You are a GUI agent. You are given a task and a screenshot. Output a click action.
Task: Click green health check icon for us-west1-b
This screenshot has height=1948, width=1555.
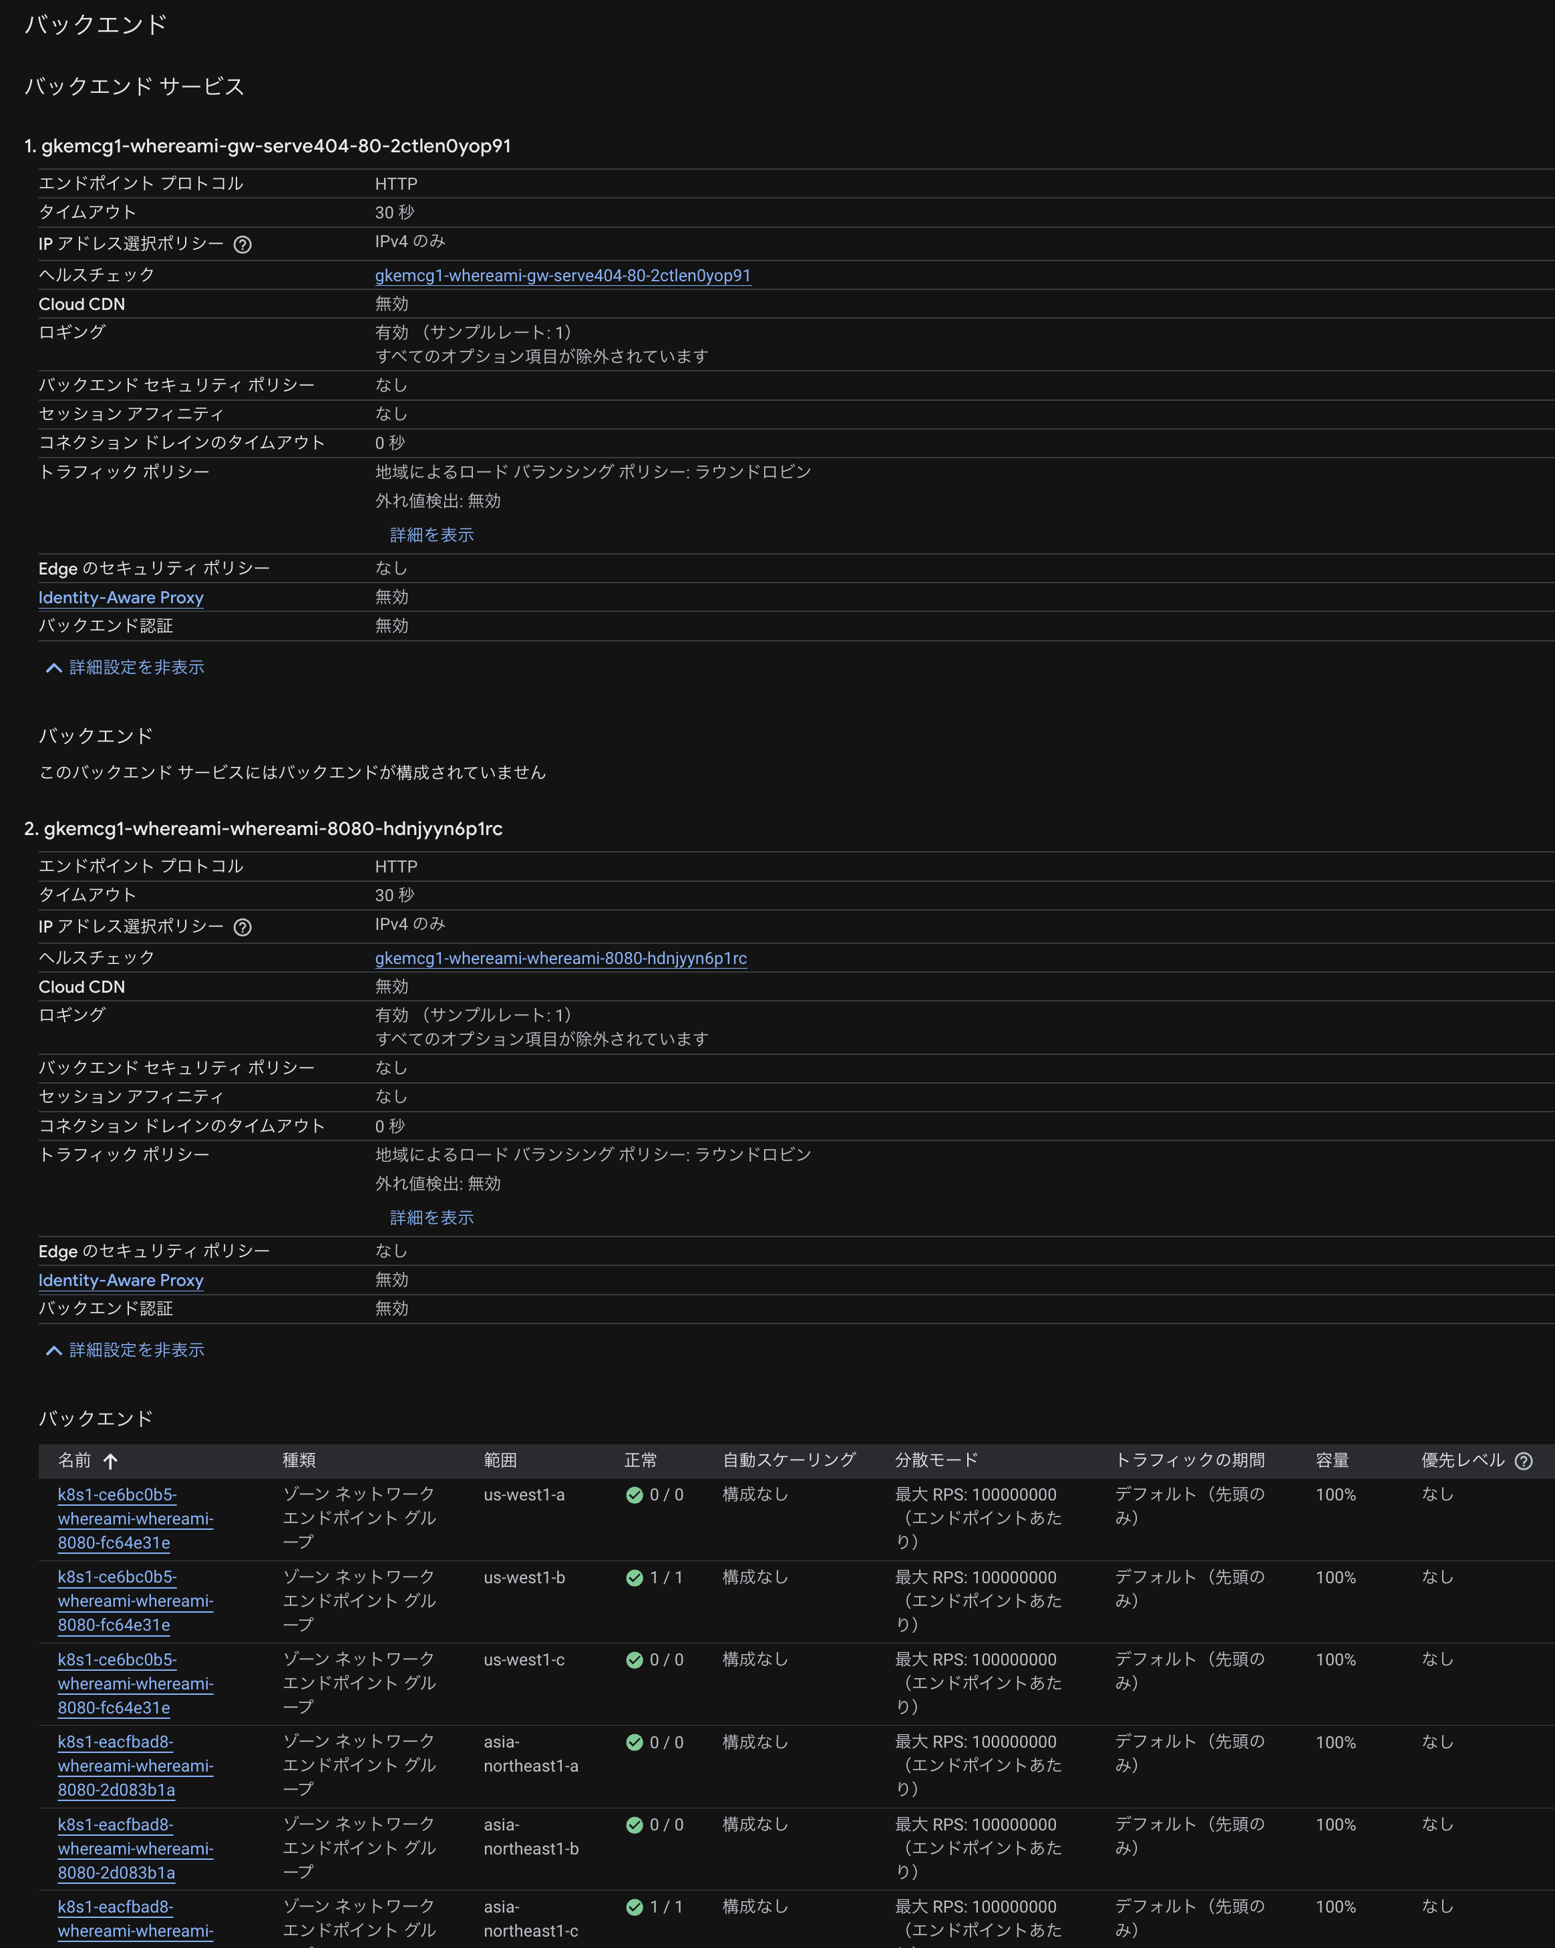click(635, 1577)
